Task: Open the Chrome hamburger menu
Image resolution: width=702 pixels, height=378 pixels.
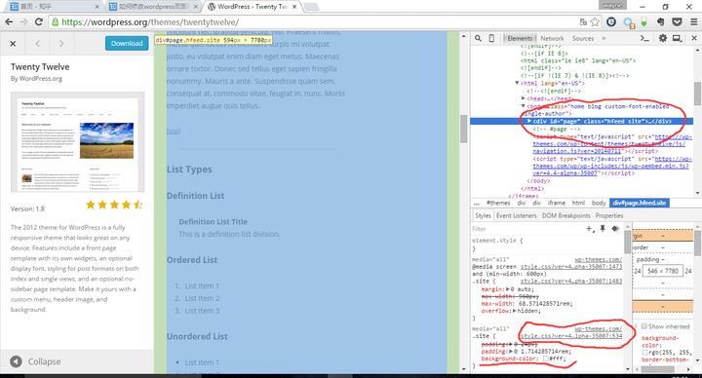Action: pyautogui.click(x=693, y=21)
